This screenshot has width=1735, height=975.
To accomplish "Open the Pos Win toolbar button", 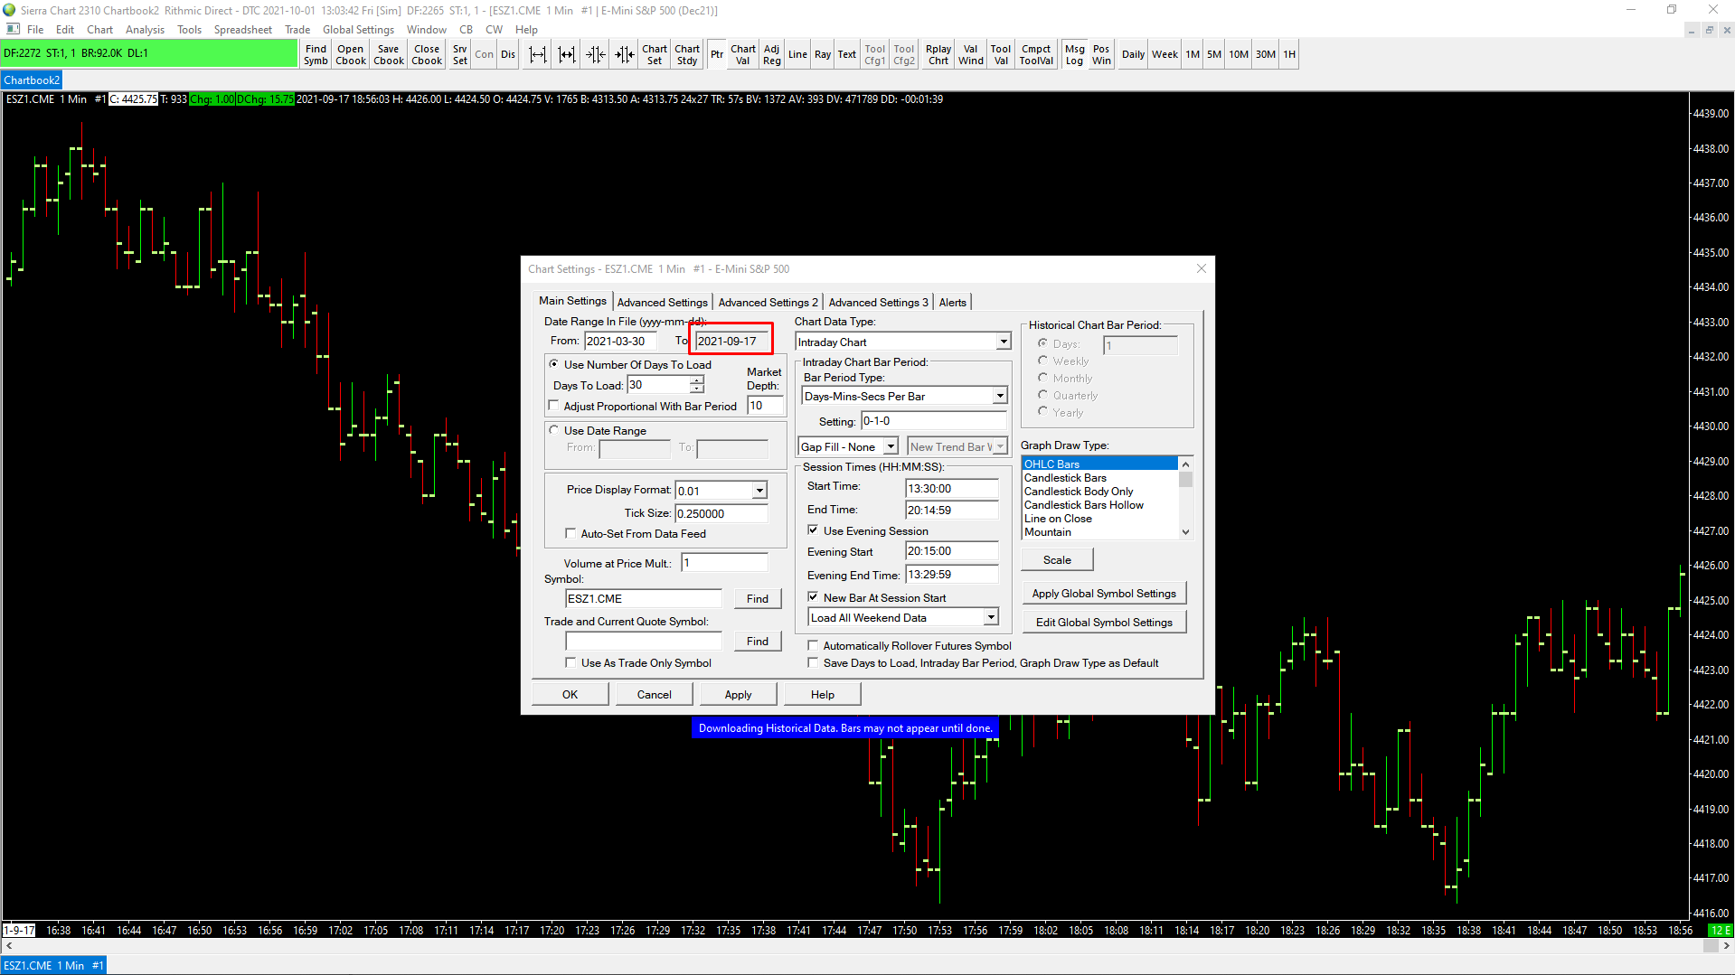I will pos(1101,55).
